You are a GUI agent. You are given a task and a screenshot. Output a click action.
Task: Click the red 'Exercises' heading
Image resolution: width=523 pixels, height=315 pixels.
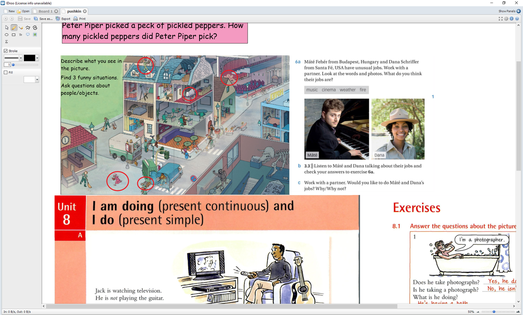(417, 208)
